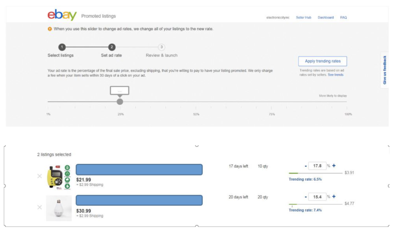Click the $30.99 price
Image resolution: width=403 pixels, height=232 pixels.
[x=84, y=211]
